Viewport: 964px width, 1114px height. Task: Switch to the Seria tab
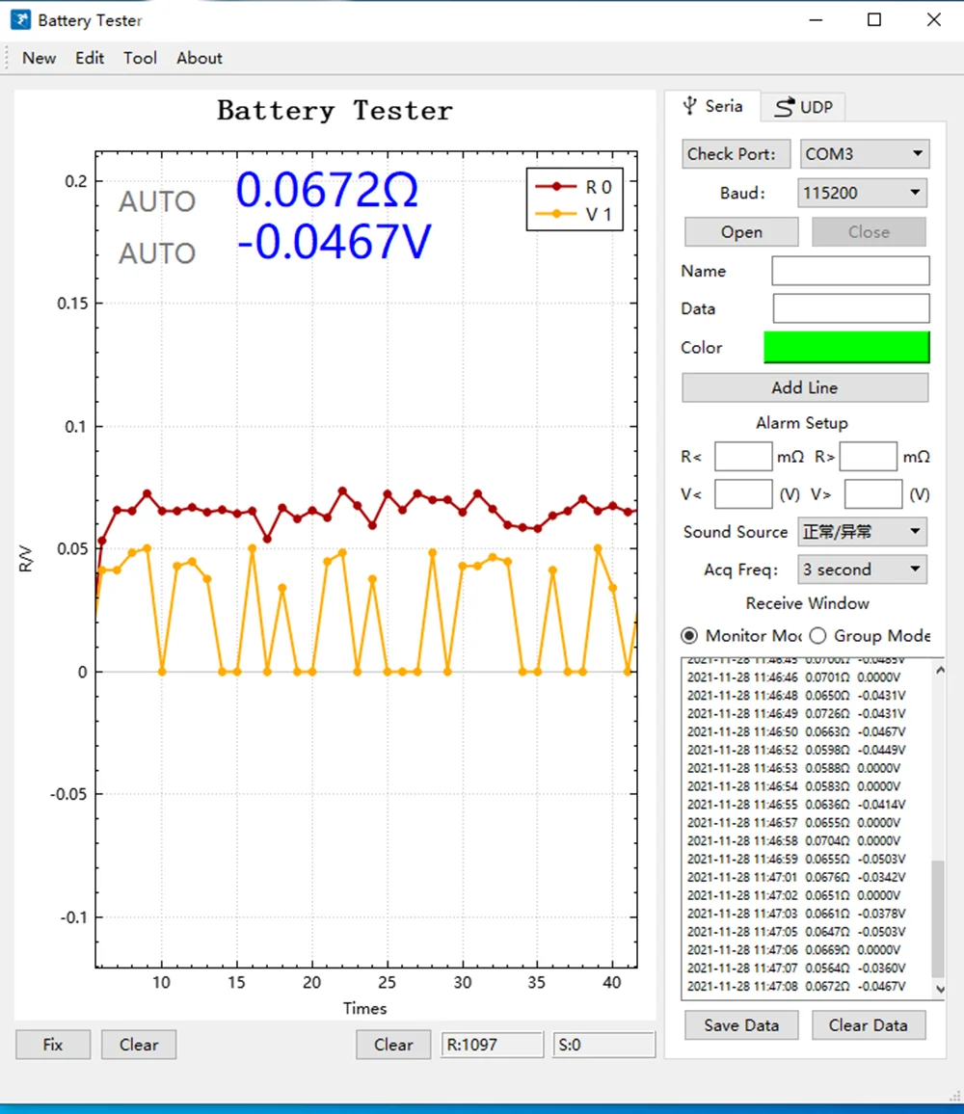coord(712,107)
